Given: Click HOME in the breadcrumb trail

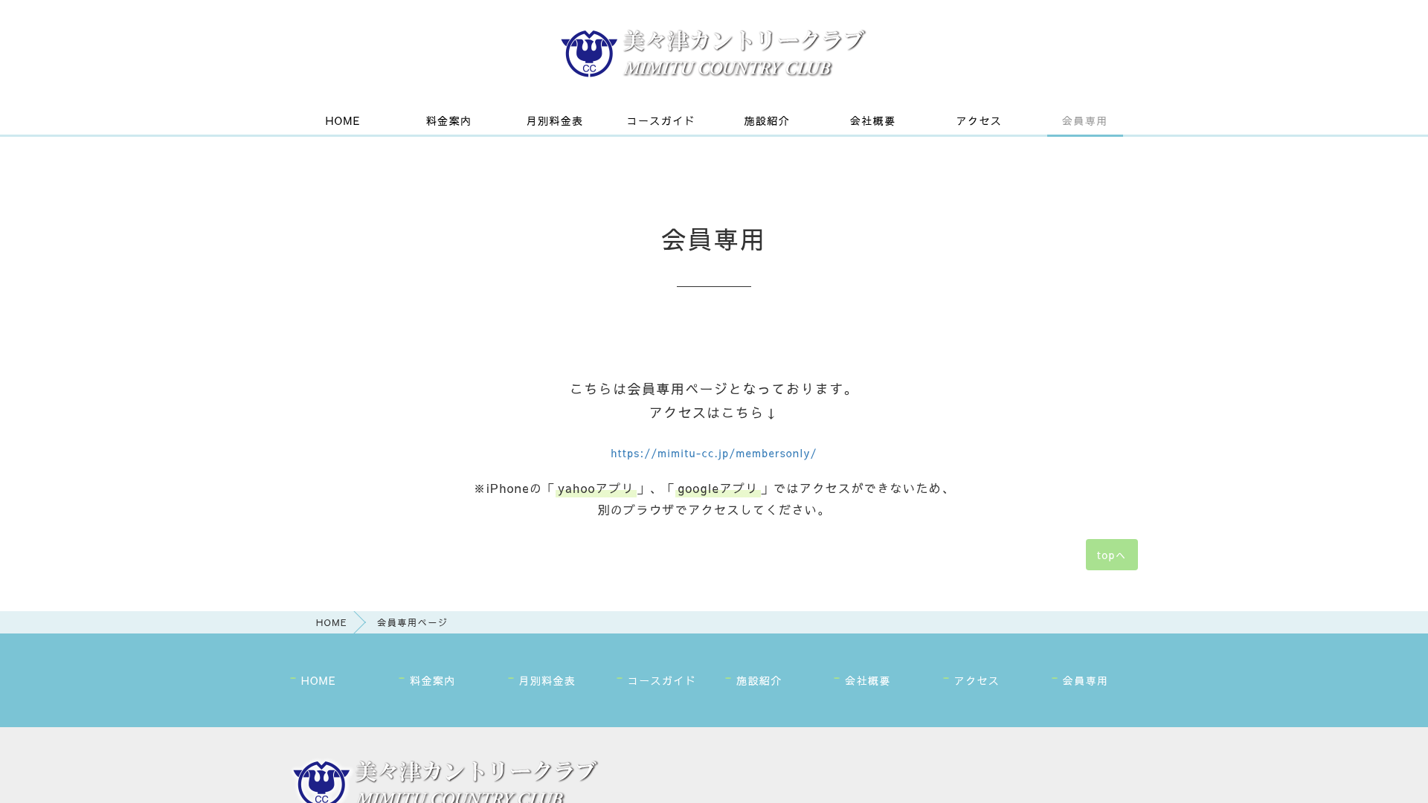Looking at the screenshot, I should coord(331,623).
